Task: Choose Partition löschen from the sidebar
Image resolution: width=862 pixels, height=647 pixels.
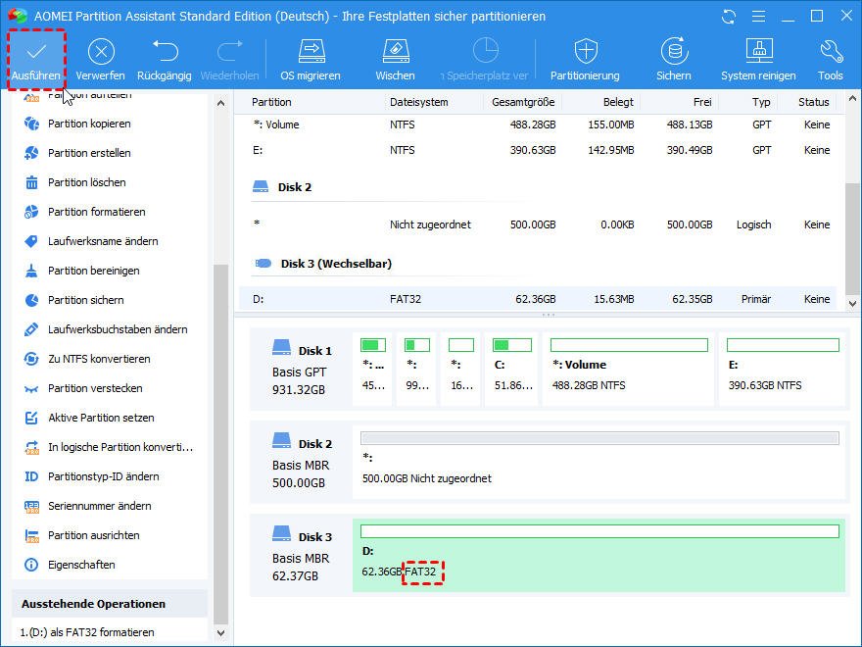Action: (86, 182)
